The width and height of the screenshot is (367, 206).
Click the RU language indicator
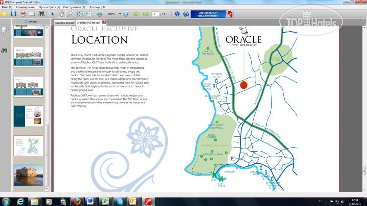pyautogui.click(x=320, y=201)
